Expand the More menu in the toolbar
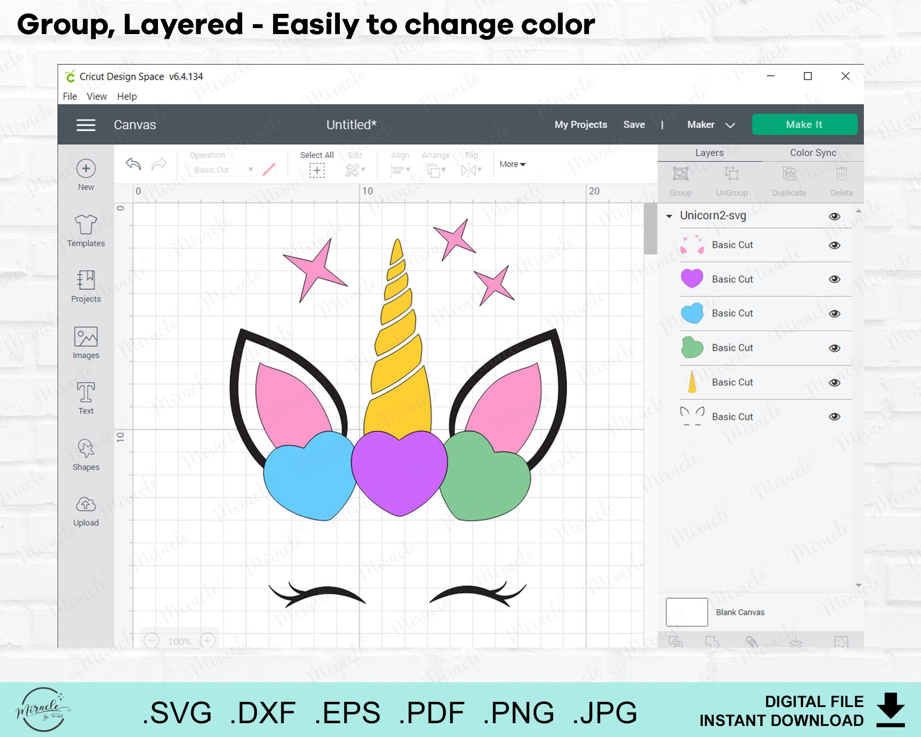 pyautogui.click(x=512, y=164)
